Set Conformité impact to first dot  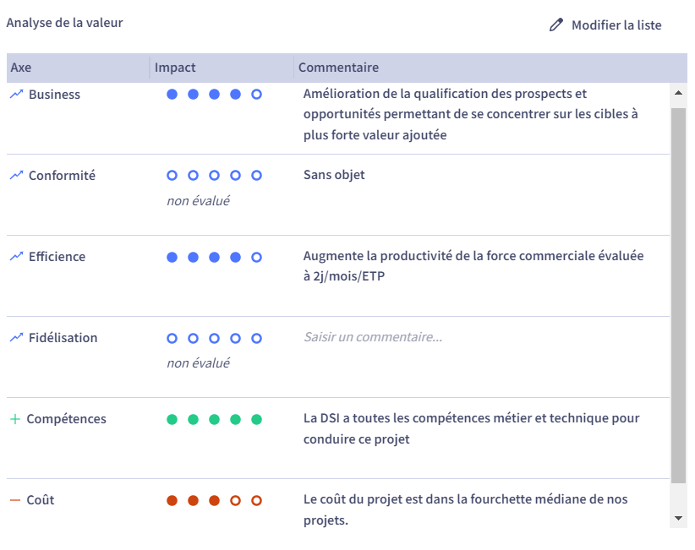click(172, 176)
